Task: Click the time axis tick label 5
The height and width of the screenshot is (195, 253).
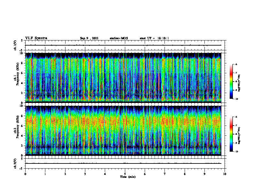Action: click(125, 174)
